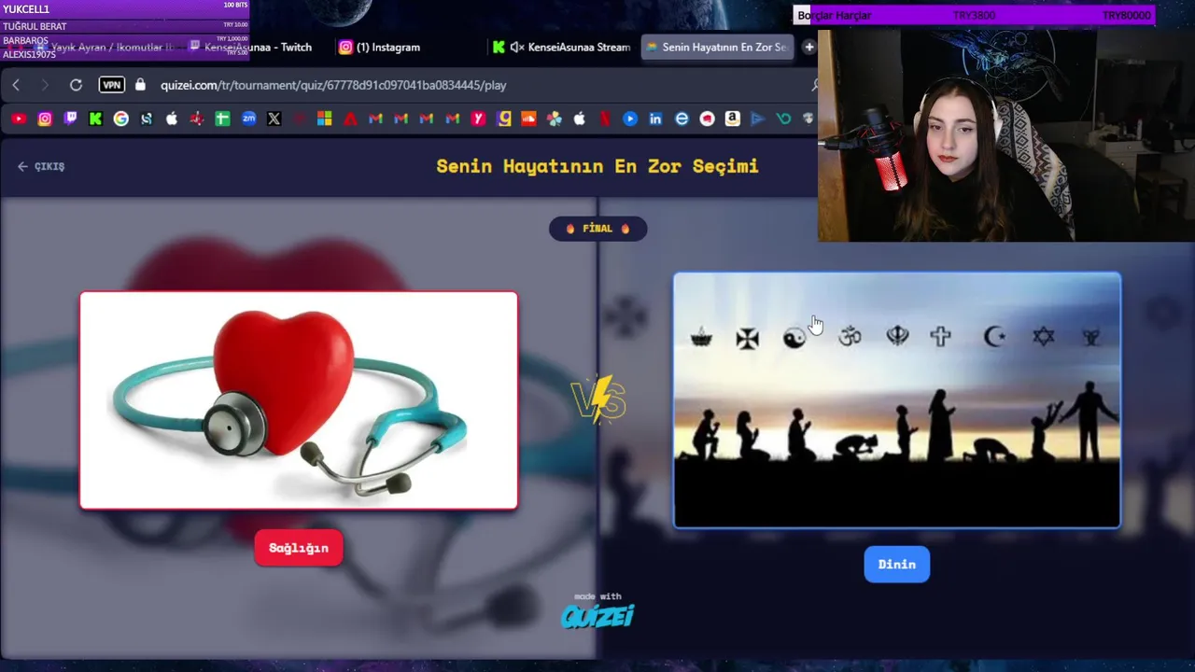The height and width of the screenshot is (672, 1195).
Task: Open the teal looped bookmark icon
Action: click(x=783, y=119)
